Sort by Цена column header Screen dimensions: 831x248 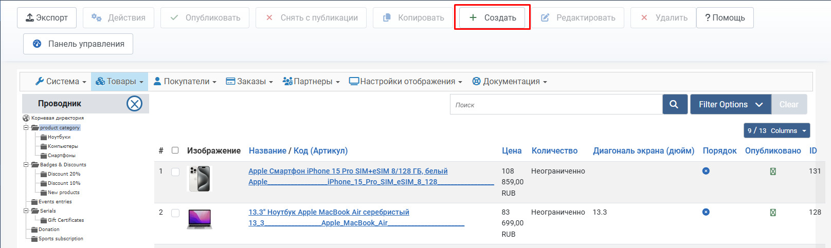tap(512, 150)
